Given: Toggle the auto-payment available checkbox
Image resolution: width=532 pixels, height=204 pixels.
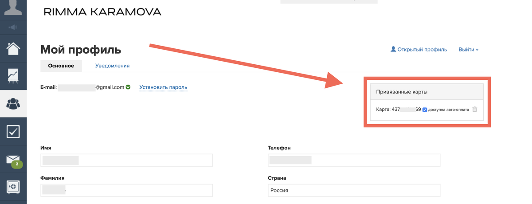Looking at the screenshot, I should pyautogui.click(x=425, y=110).
